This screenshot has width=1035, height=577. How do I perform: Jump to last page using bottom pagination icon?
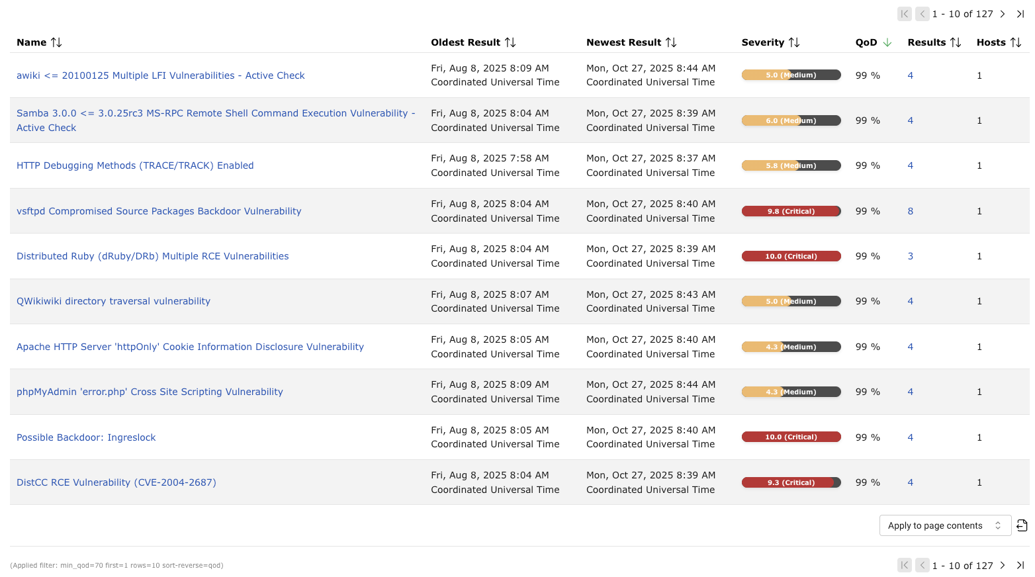click(1020, 566)
